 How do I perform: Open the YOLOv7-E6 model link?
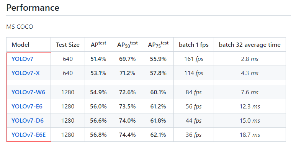click(27, 106)
